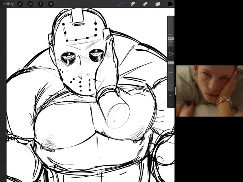Select the Eraser tool

[x=145, y=4]
